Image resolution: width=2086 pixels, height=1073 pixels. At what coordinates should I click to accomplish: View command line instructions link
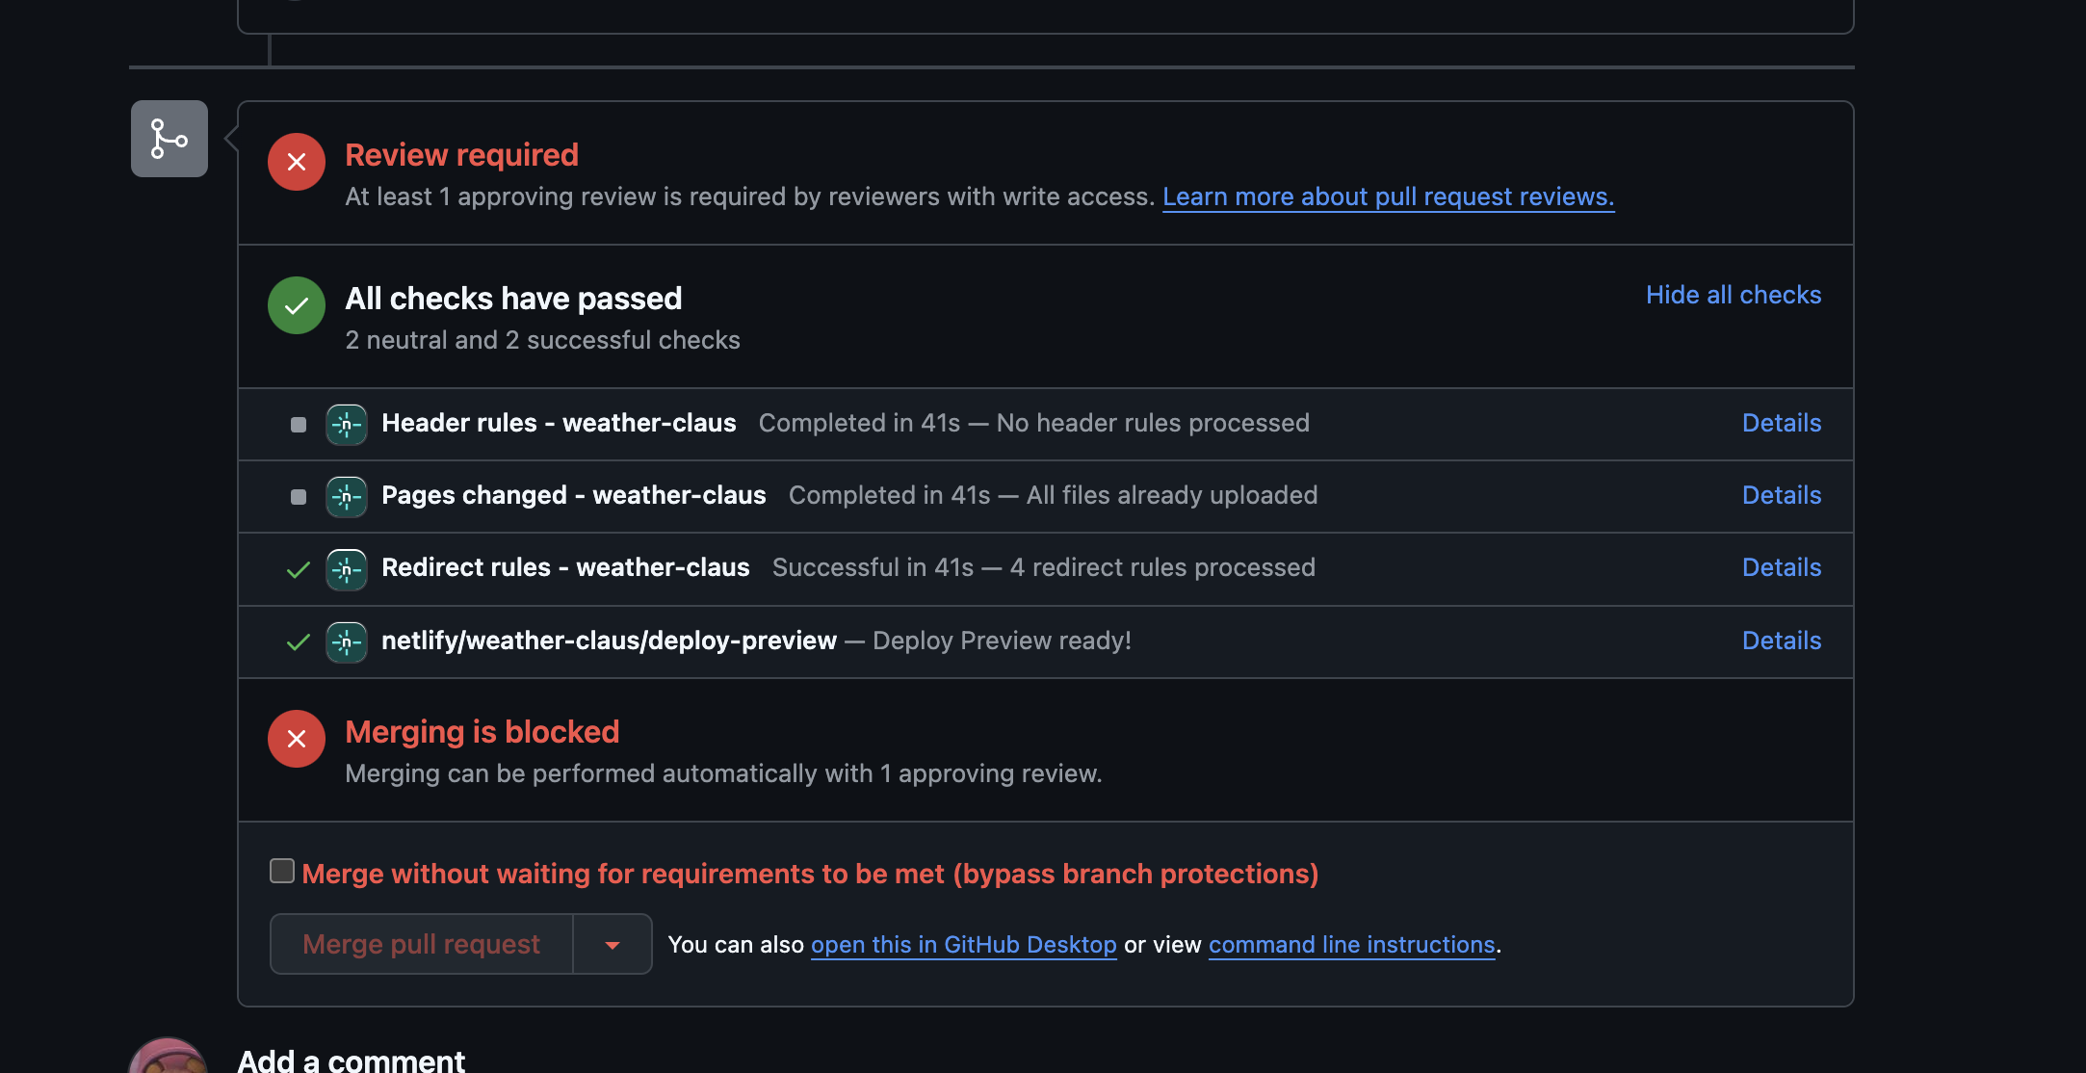coord(1351,945)
